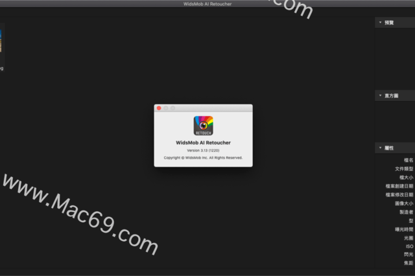Click the 焦距 property label
415x276 pixels.
click(409, 263)
